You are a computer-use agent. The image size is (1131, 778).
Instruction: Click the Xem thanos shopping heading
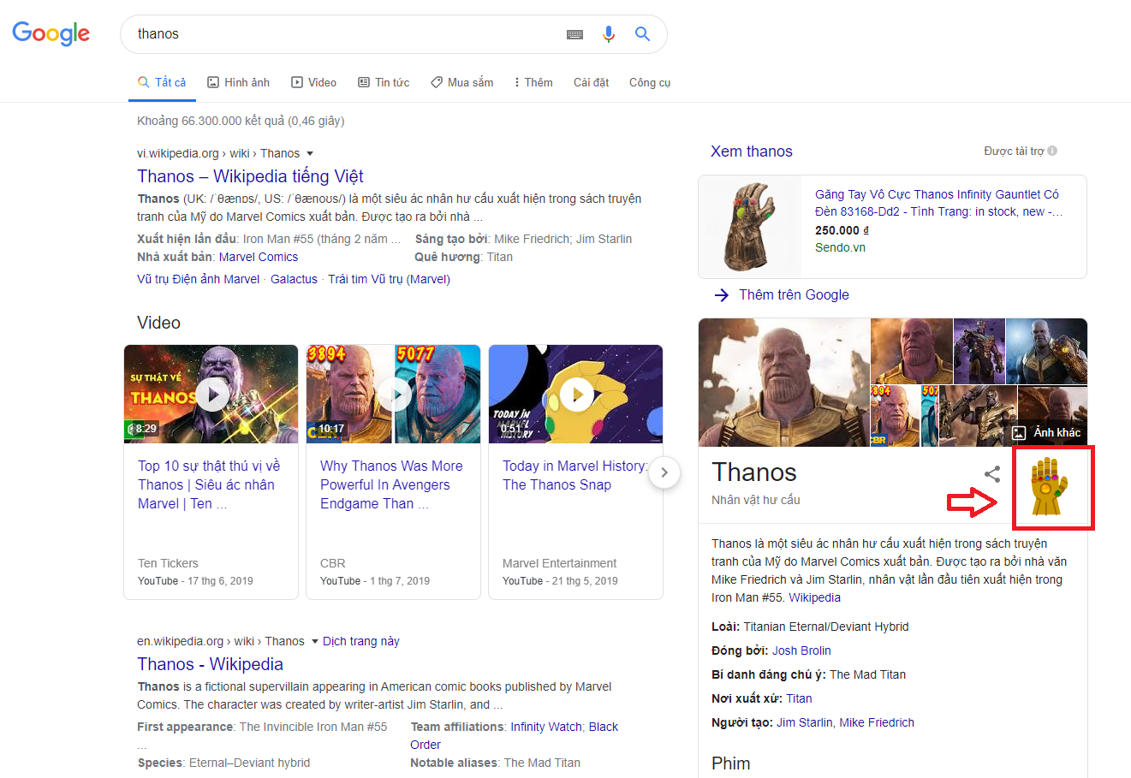point(752,151)
